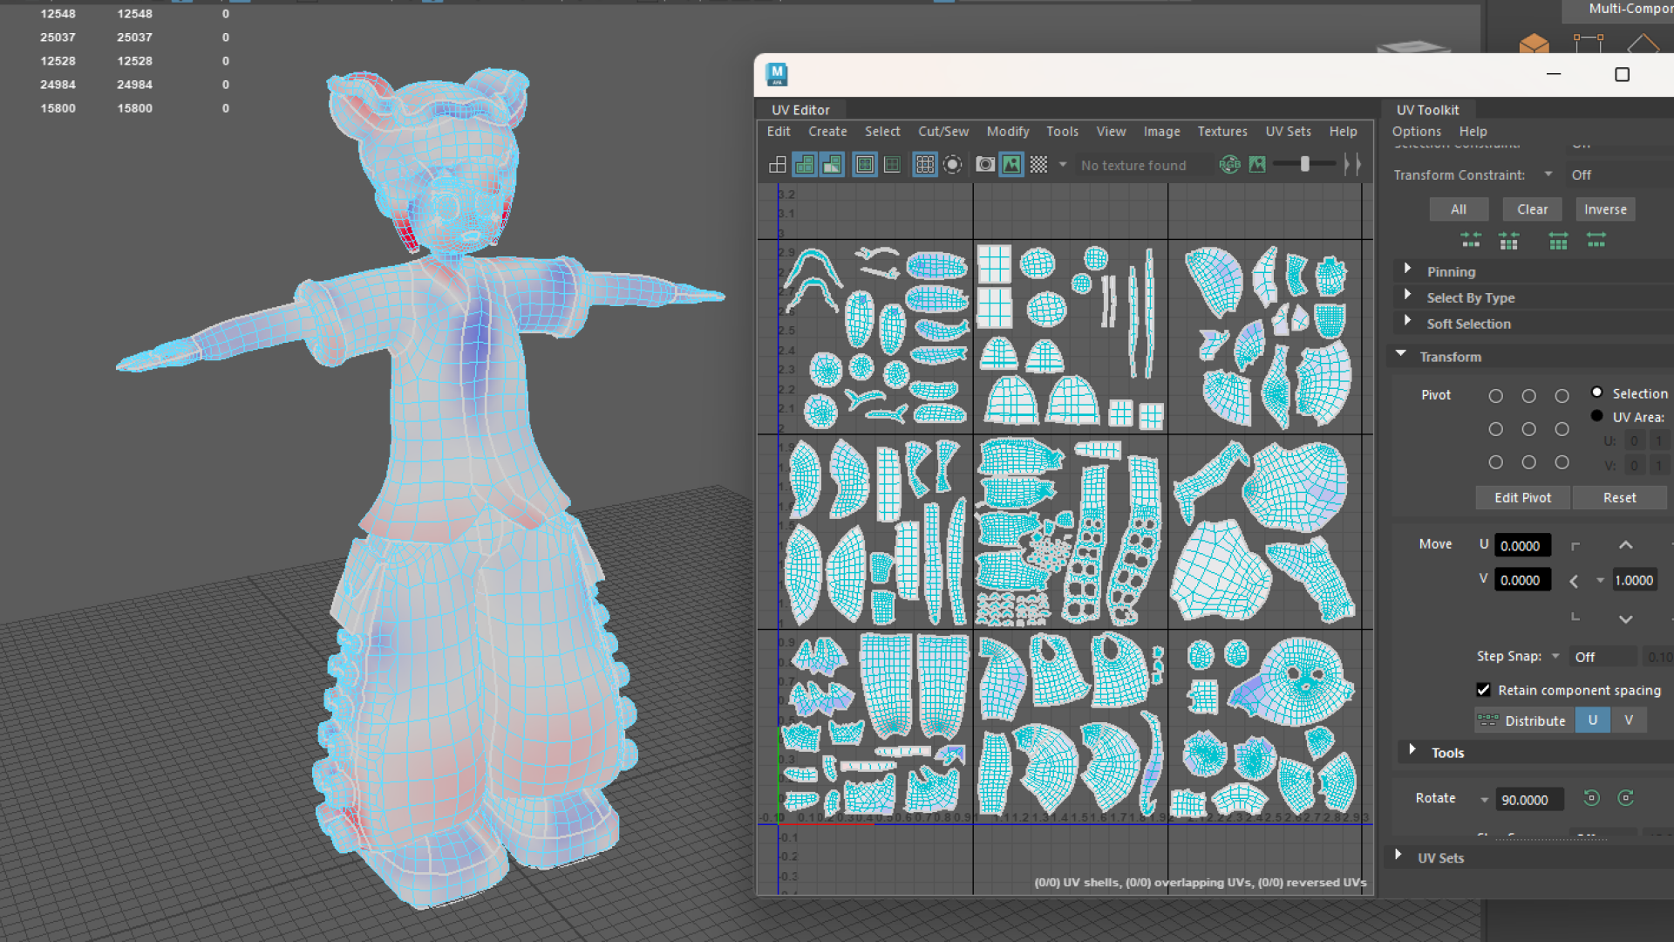Screen dimensions: 1674x942
Task: Click the All selection button
Action: (1459, 209)
